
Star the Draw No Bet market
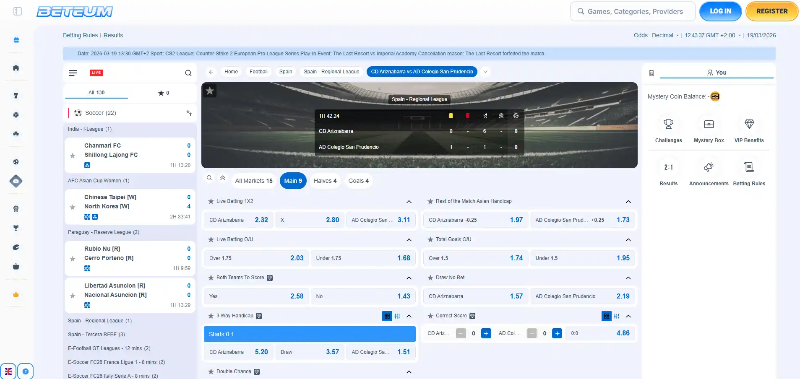[430, 278]
